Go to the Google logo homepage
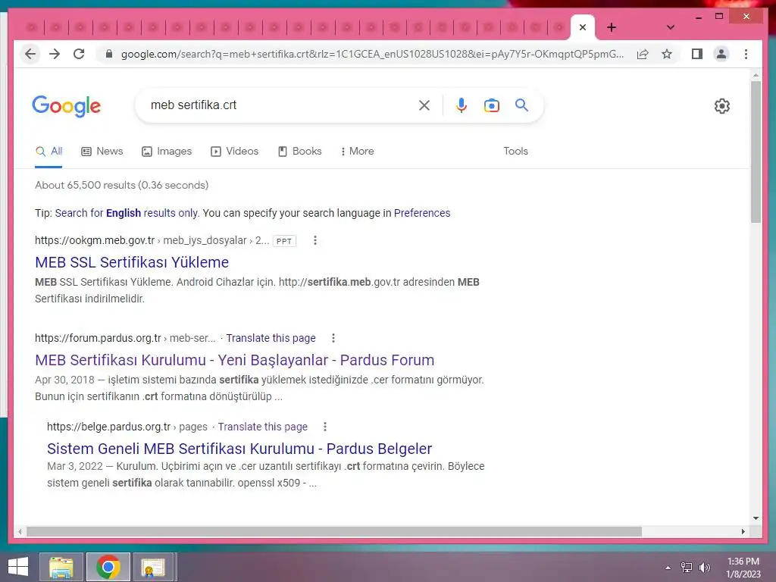This screenshot has height=582, width=776. click(67, 106)
